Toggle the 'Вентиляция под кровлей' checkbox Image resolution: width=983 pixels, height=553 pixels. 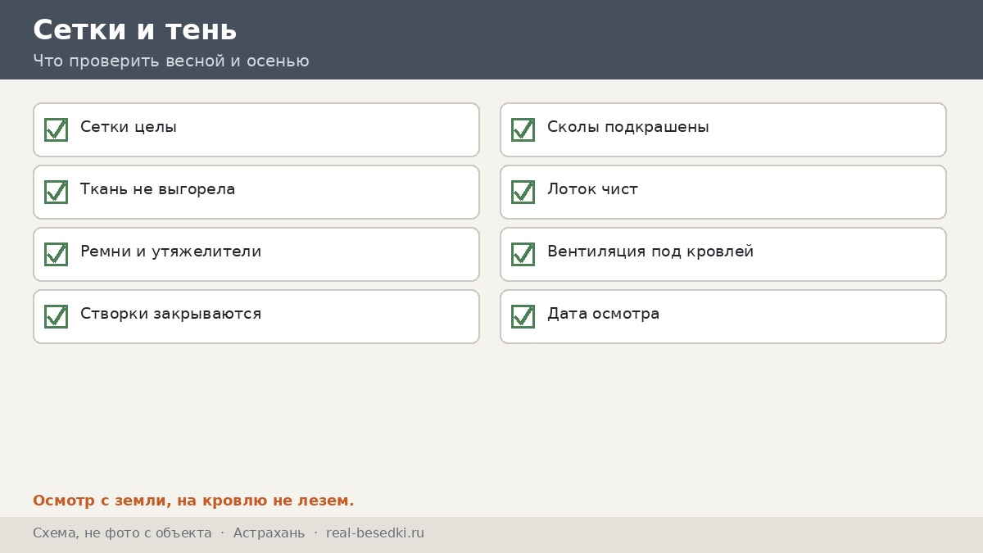point(523,254)
